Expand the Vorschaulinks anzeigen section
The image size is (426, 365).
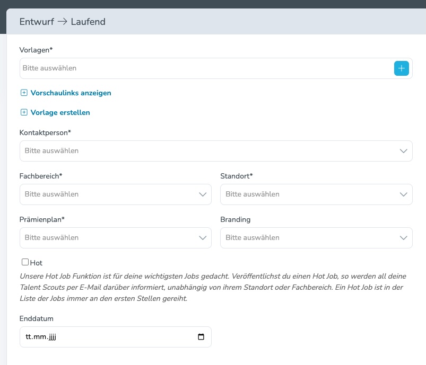click(71, 93)
